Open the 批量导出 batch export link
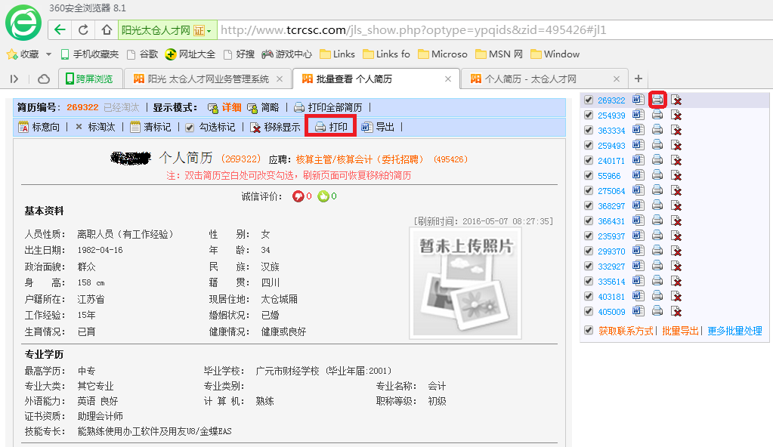 [680, 331]
